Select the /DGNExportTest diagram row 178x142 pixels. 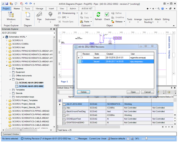(118, 119)
